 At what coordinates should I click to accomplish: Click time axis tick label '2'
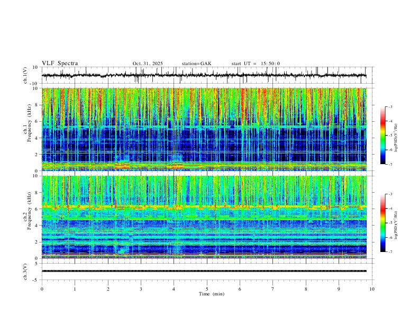[x=108, y=289]
